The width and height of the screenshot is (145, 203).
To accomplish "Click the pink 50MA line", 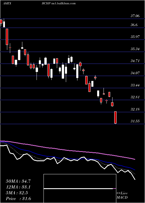I will 67,150.
